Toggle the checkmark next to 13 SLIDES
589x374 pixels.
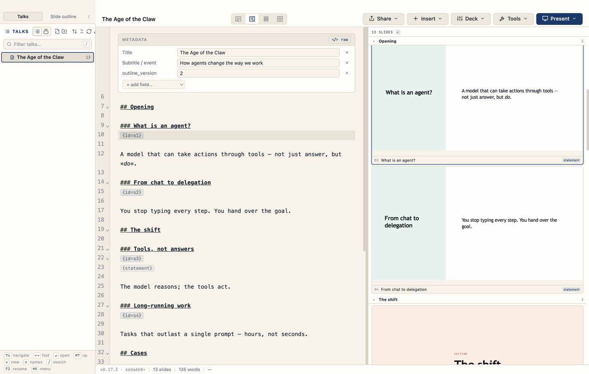[x=398, y=32]
